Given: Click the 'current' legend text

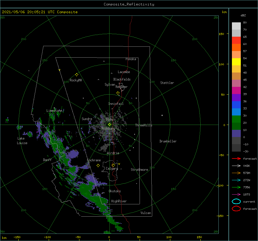Looking at the screenshot, I should click(249, 201).
